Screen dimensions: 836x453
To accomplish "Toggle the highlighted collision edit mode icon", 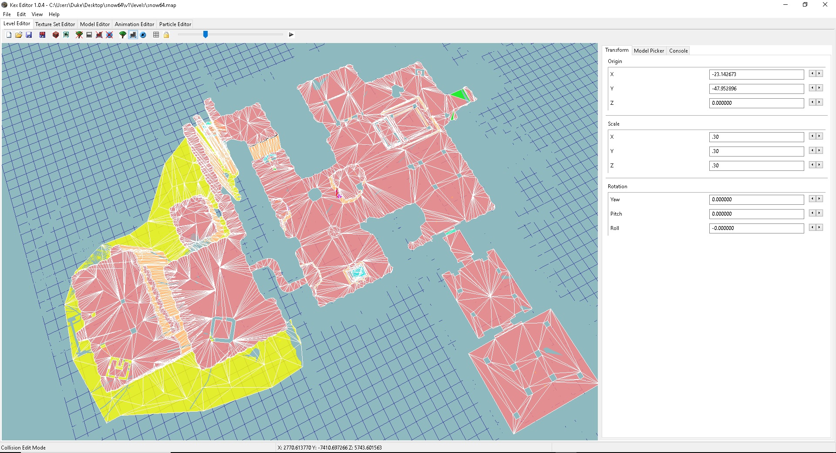I will click(133, 35).
